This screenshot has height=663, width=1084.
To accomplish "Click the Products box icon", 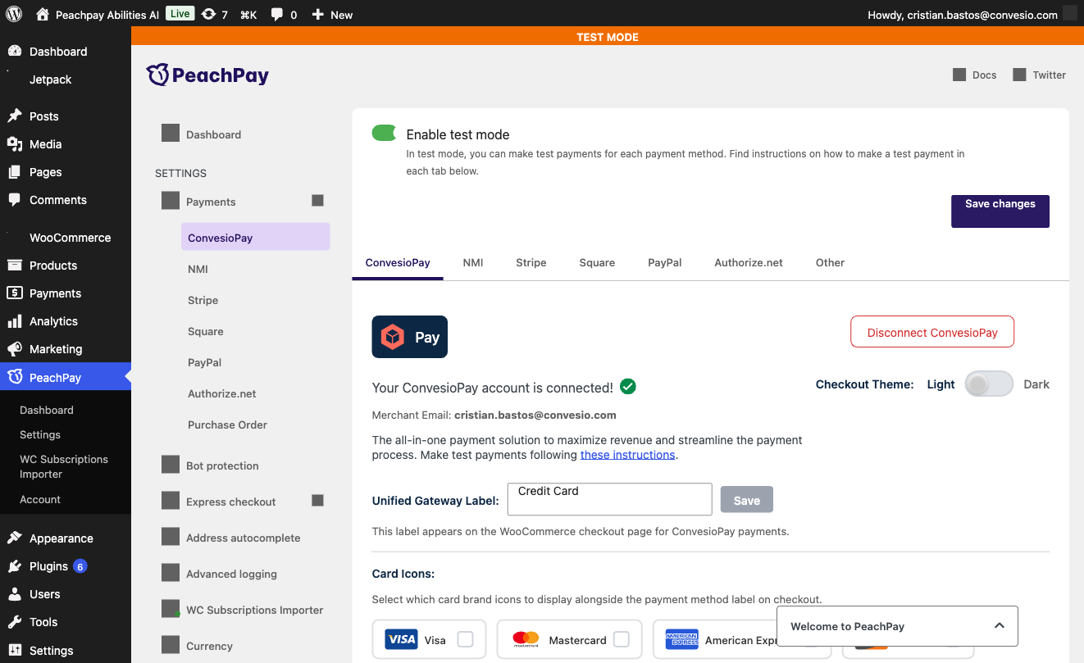I will point(15,265).
